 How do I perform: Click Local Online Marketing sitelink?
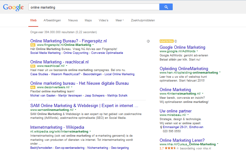point(119,74)
